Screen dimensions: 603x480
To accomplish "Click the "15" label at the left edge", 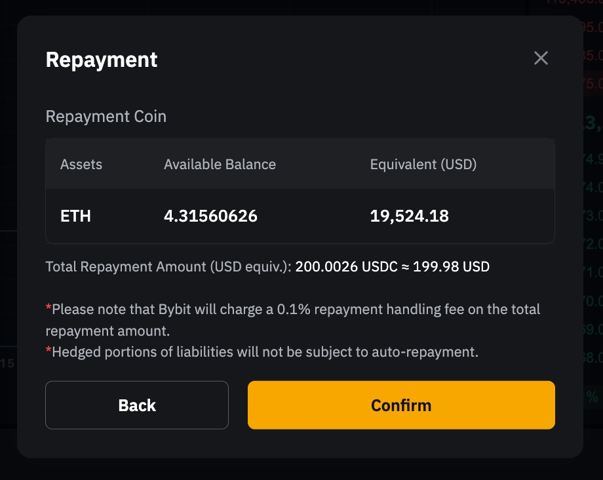I will coord(7,363).
